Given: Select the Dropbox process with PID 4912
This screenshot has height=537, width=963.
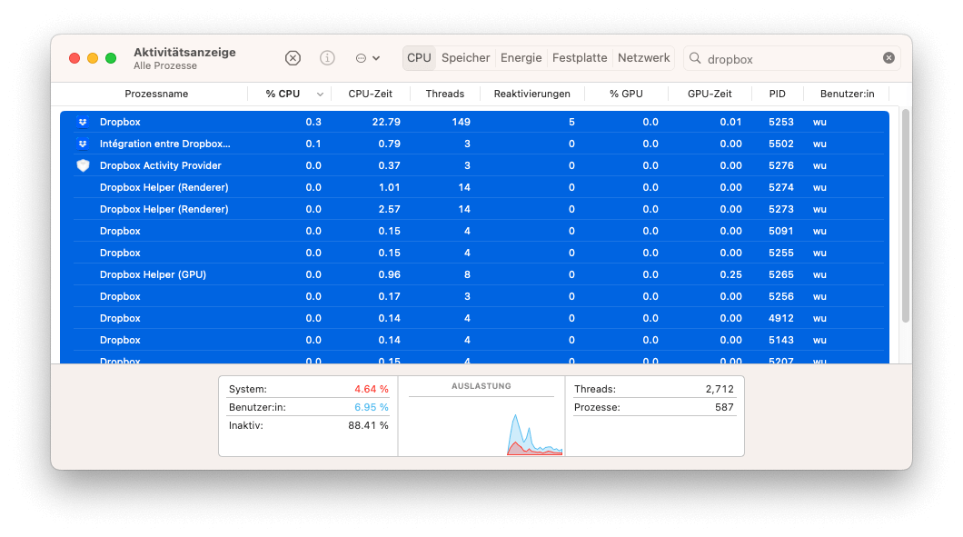Looking at the screenshot, I should click(x=474, y=318).
